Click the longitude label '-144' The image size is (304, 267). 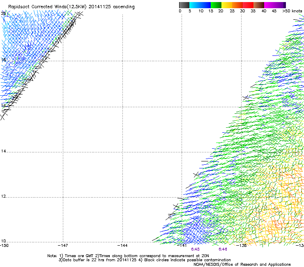point(122,246)
